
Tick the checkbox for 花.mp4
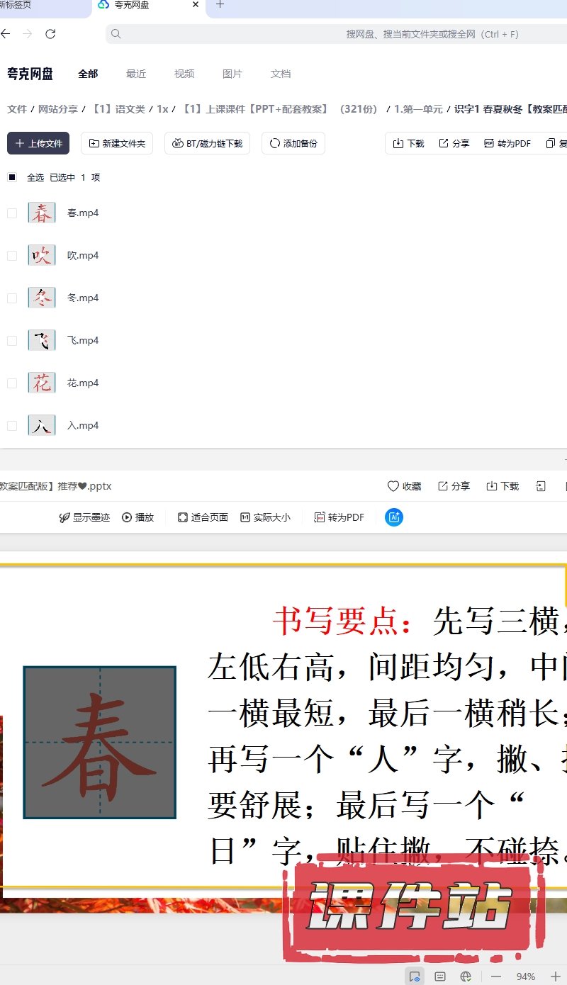pyautogui.click(x=12, y=383)
